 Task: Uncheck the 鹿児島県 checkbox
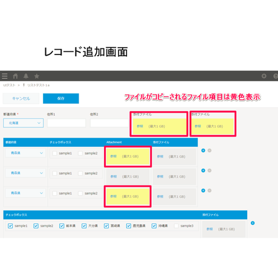pyautogui.click(x=129, y=226)
